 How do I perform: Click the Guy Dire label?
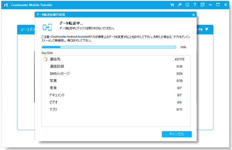[x=47, y=53]
